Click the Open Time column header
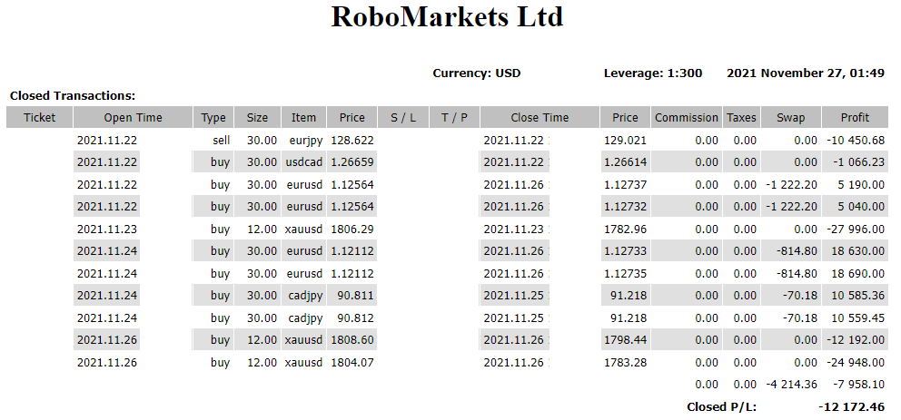The height and width of the screenshot is (420, 901). 133,117
